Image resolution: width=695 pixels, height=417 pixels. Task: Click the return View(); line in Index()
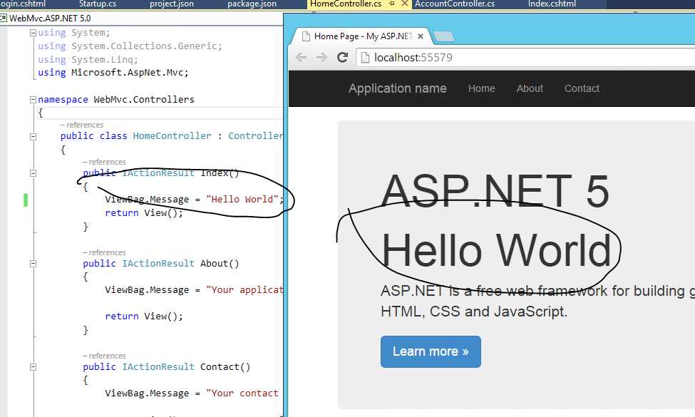[x=144, y=212]
